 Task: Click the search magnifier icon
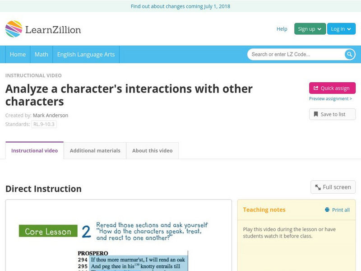[x=349, y=54]
